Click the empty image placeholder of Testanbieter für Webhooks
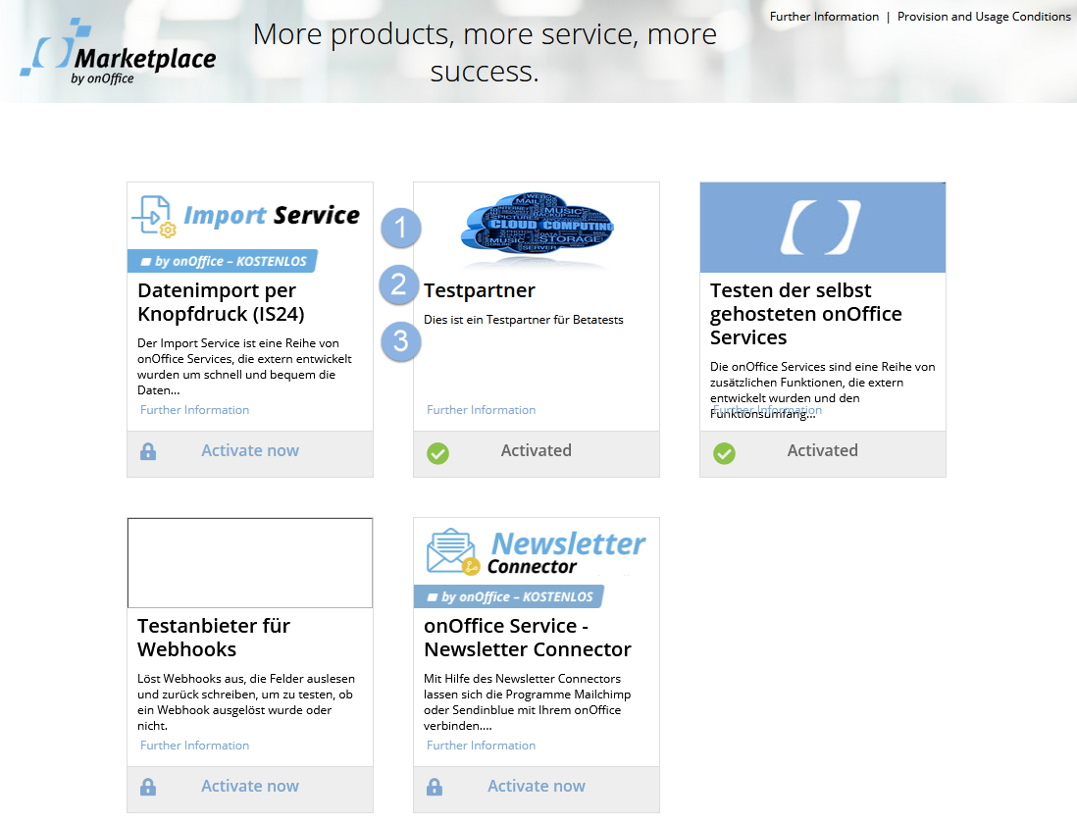1077x824 pixels. 250,563
